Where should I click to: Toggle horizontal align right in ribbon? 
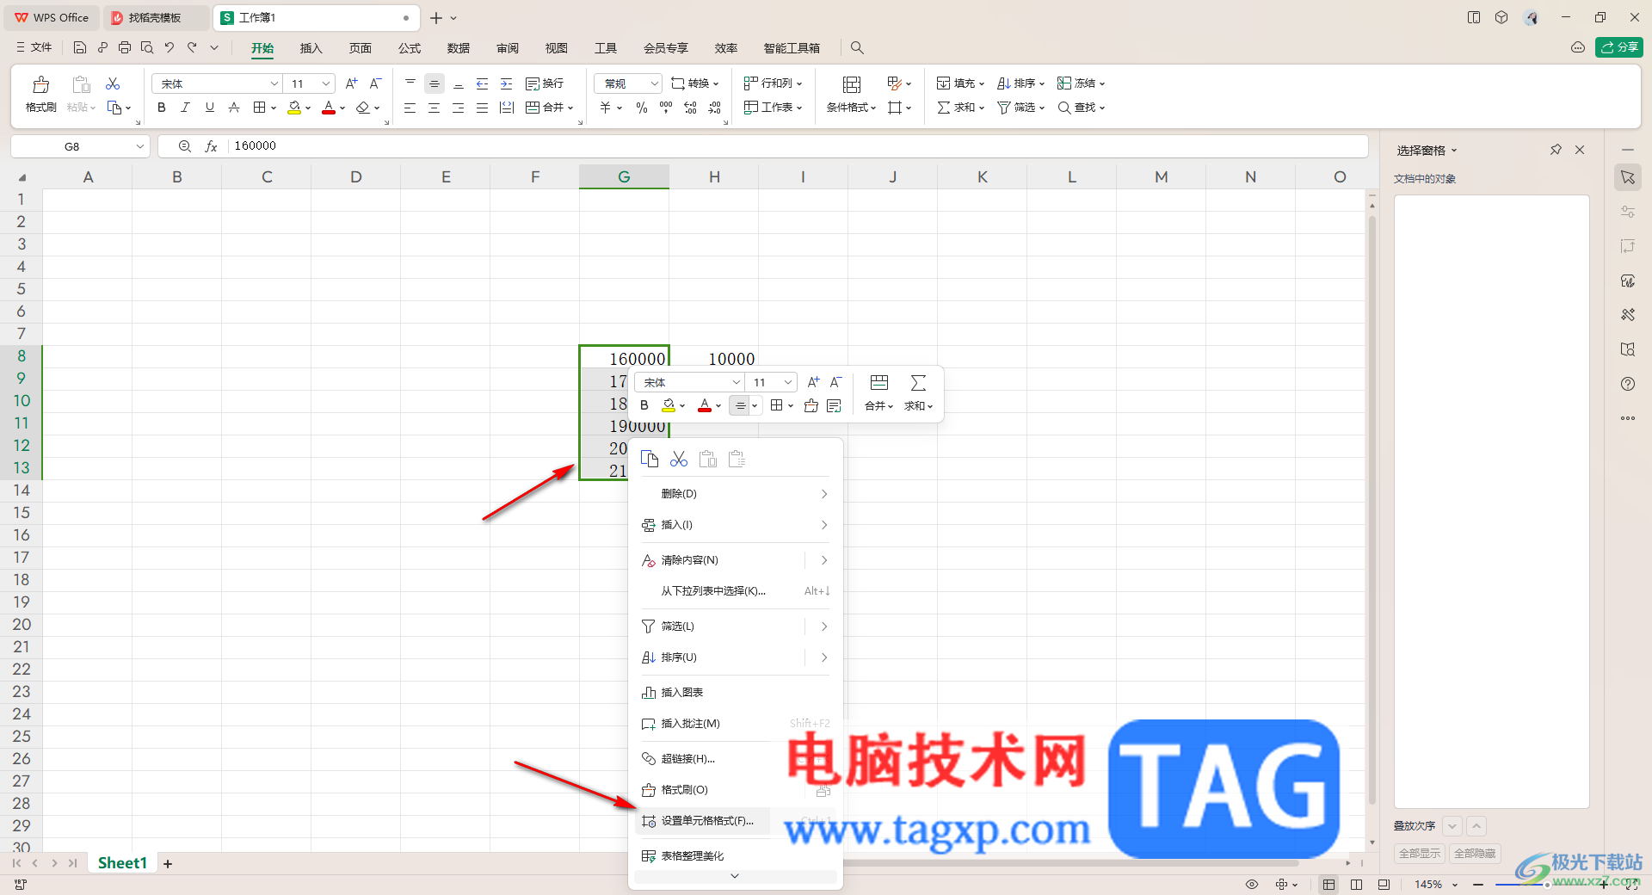point(459,108)
